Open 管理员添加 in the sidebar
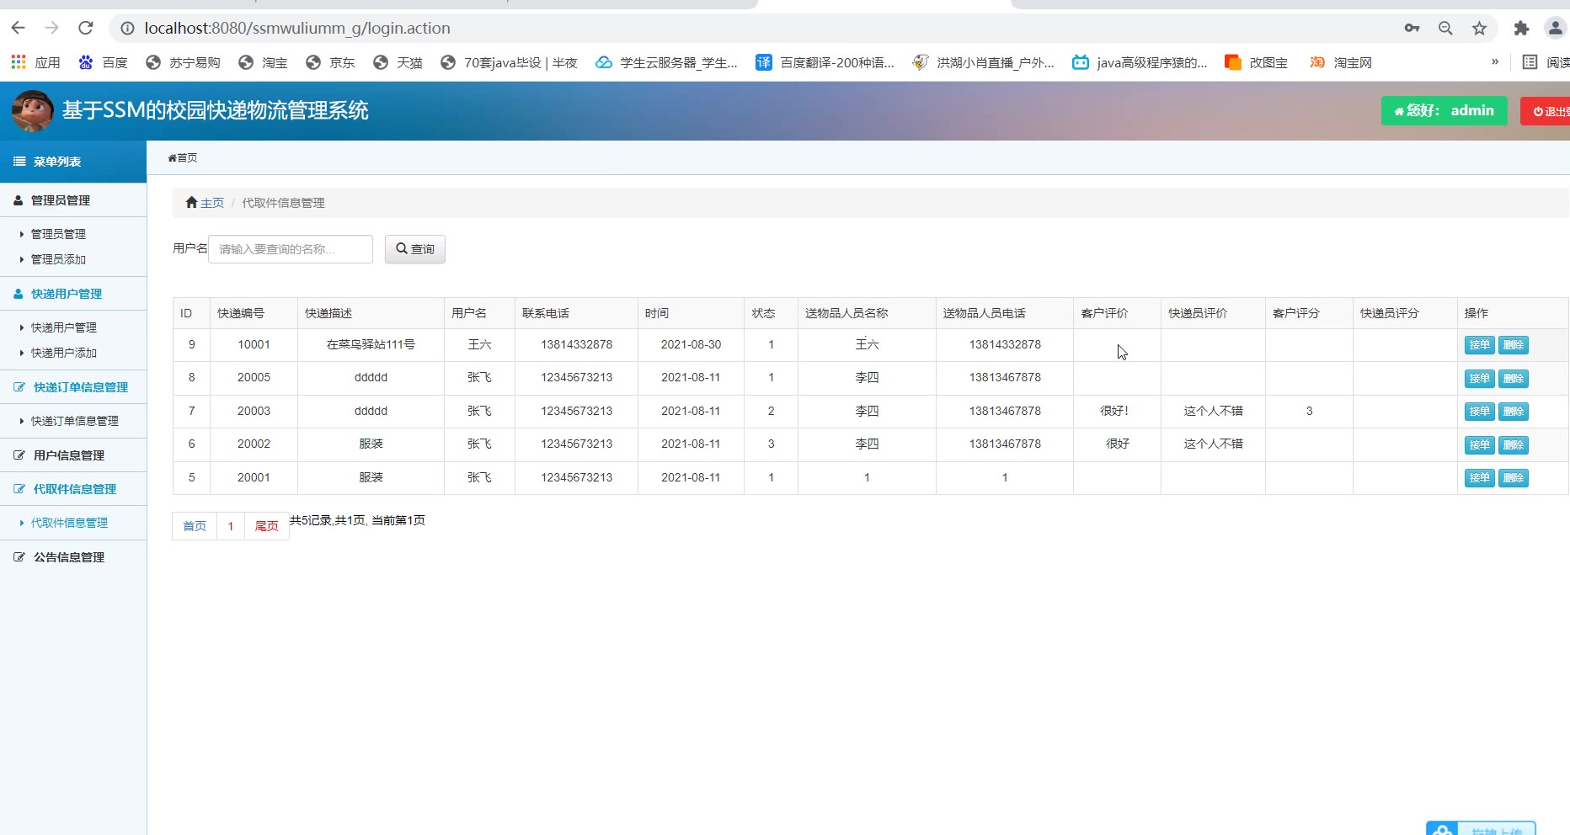1570x835 pixels. tap(58, 259)
